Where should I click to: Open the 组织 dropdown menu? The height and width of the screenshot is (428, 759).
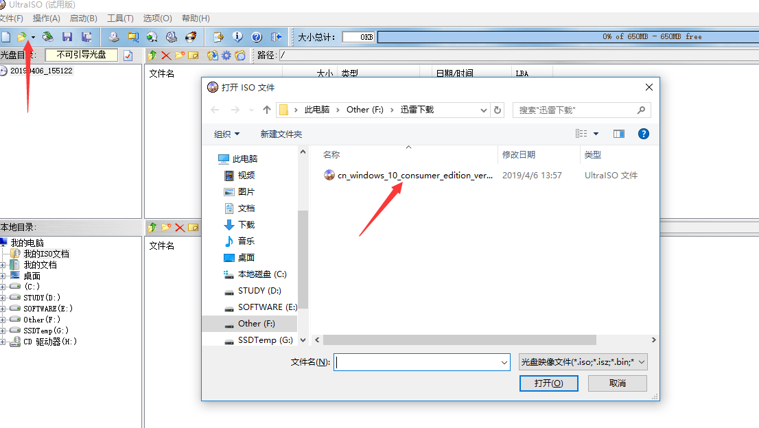coord(226,134)
